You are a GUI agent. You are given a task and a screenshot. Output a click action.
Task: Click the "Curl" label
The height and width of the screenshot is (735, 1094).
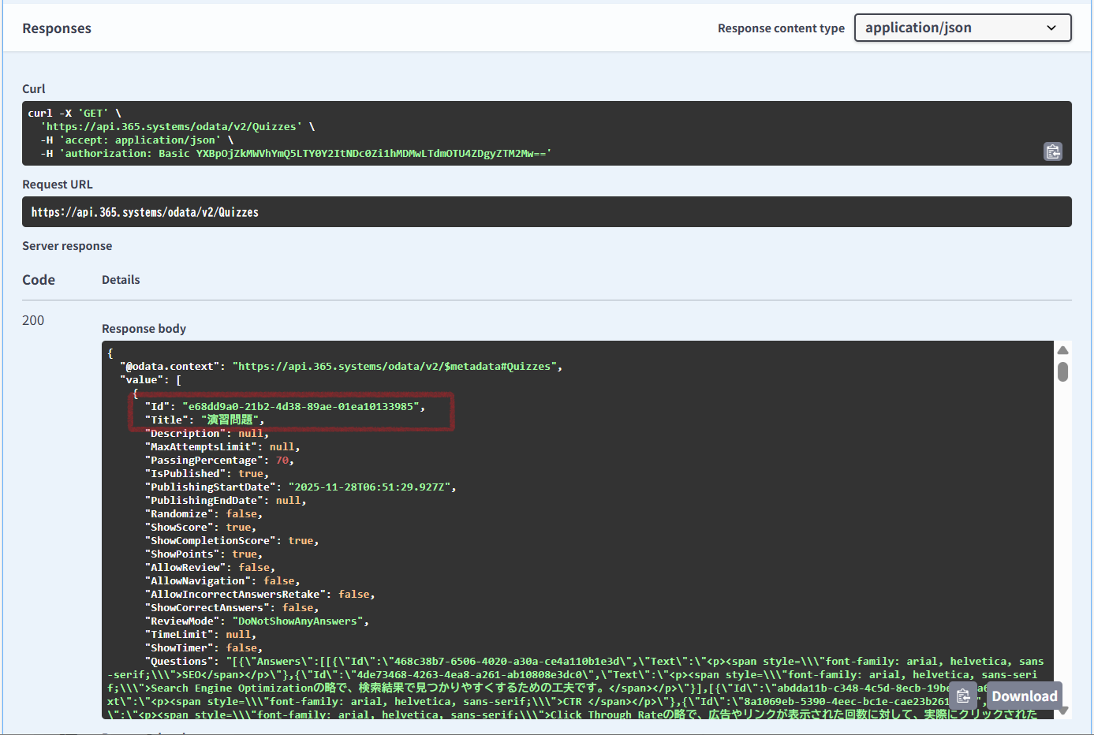pyautogui.click(x=34, y=89)
